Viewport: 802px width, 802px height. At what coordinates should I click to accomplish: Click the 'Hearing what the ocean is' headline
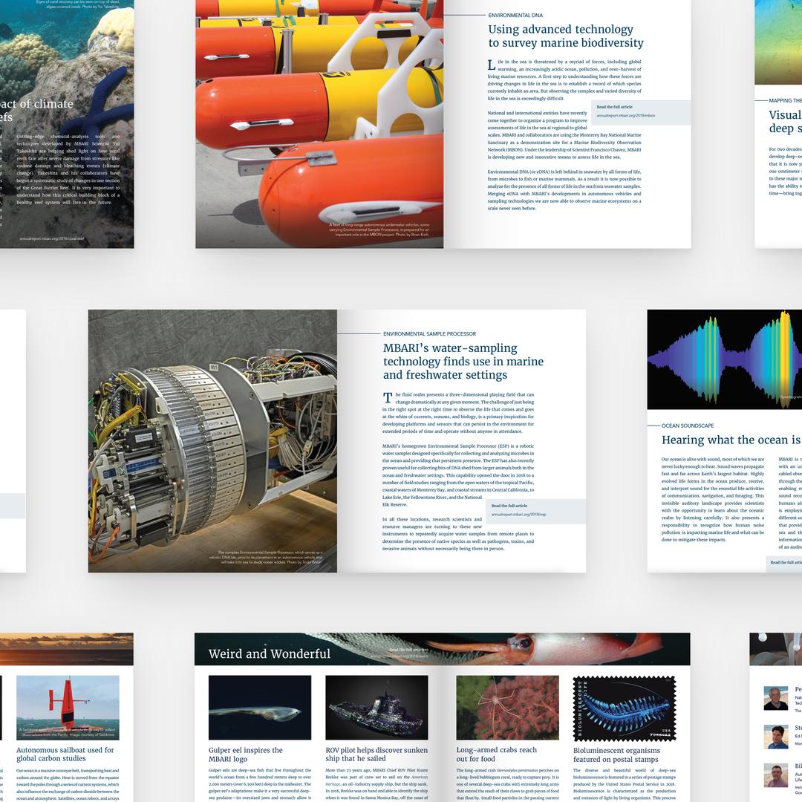[x=731, y=440]
